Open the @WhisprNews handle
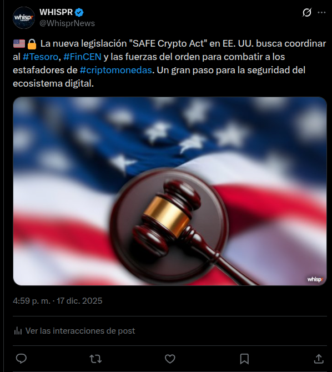 (67, 23)
